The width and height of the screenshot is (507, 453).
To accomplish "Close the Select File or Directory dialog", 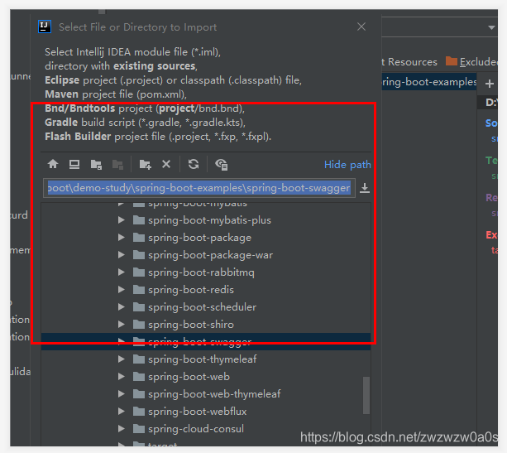I will click(361, 27).
